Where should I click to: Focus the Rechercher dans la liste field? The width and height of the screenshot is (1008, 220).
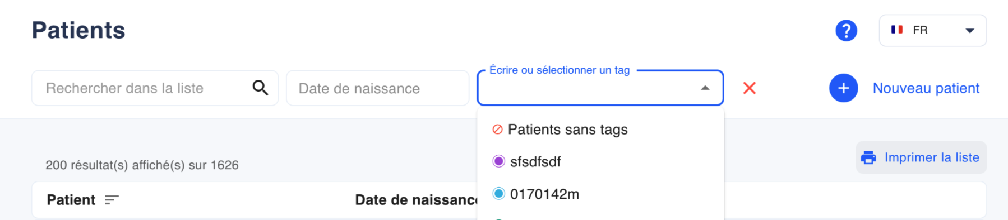click(x=155, y=88)
